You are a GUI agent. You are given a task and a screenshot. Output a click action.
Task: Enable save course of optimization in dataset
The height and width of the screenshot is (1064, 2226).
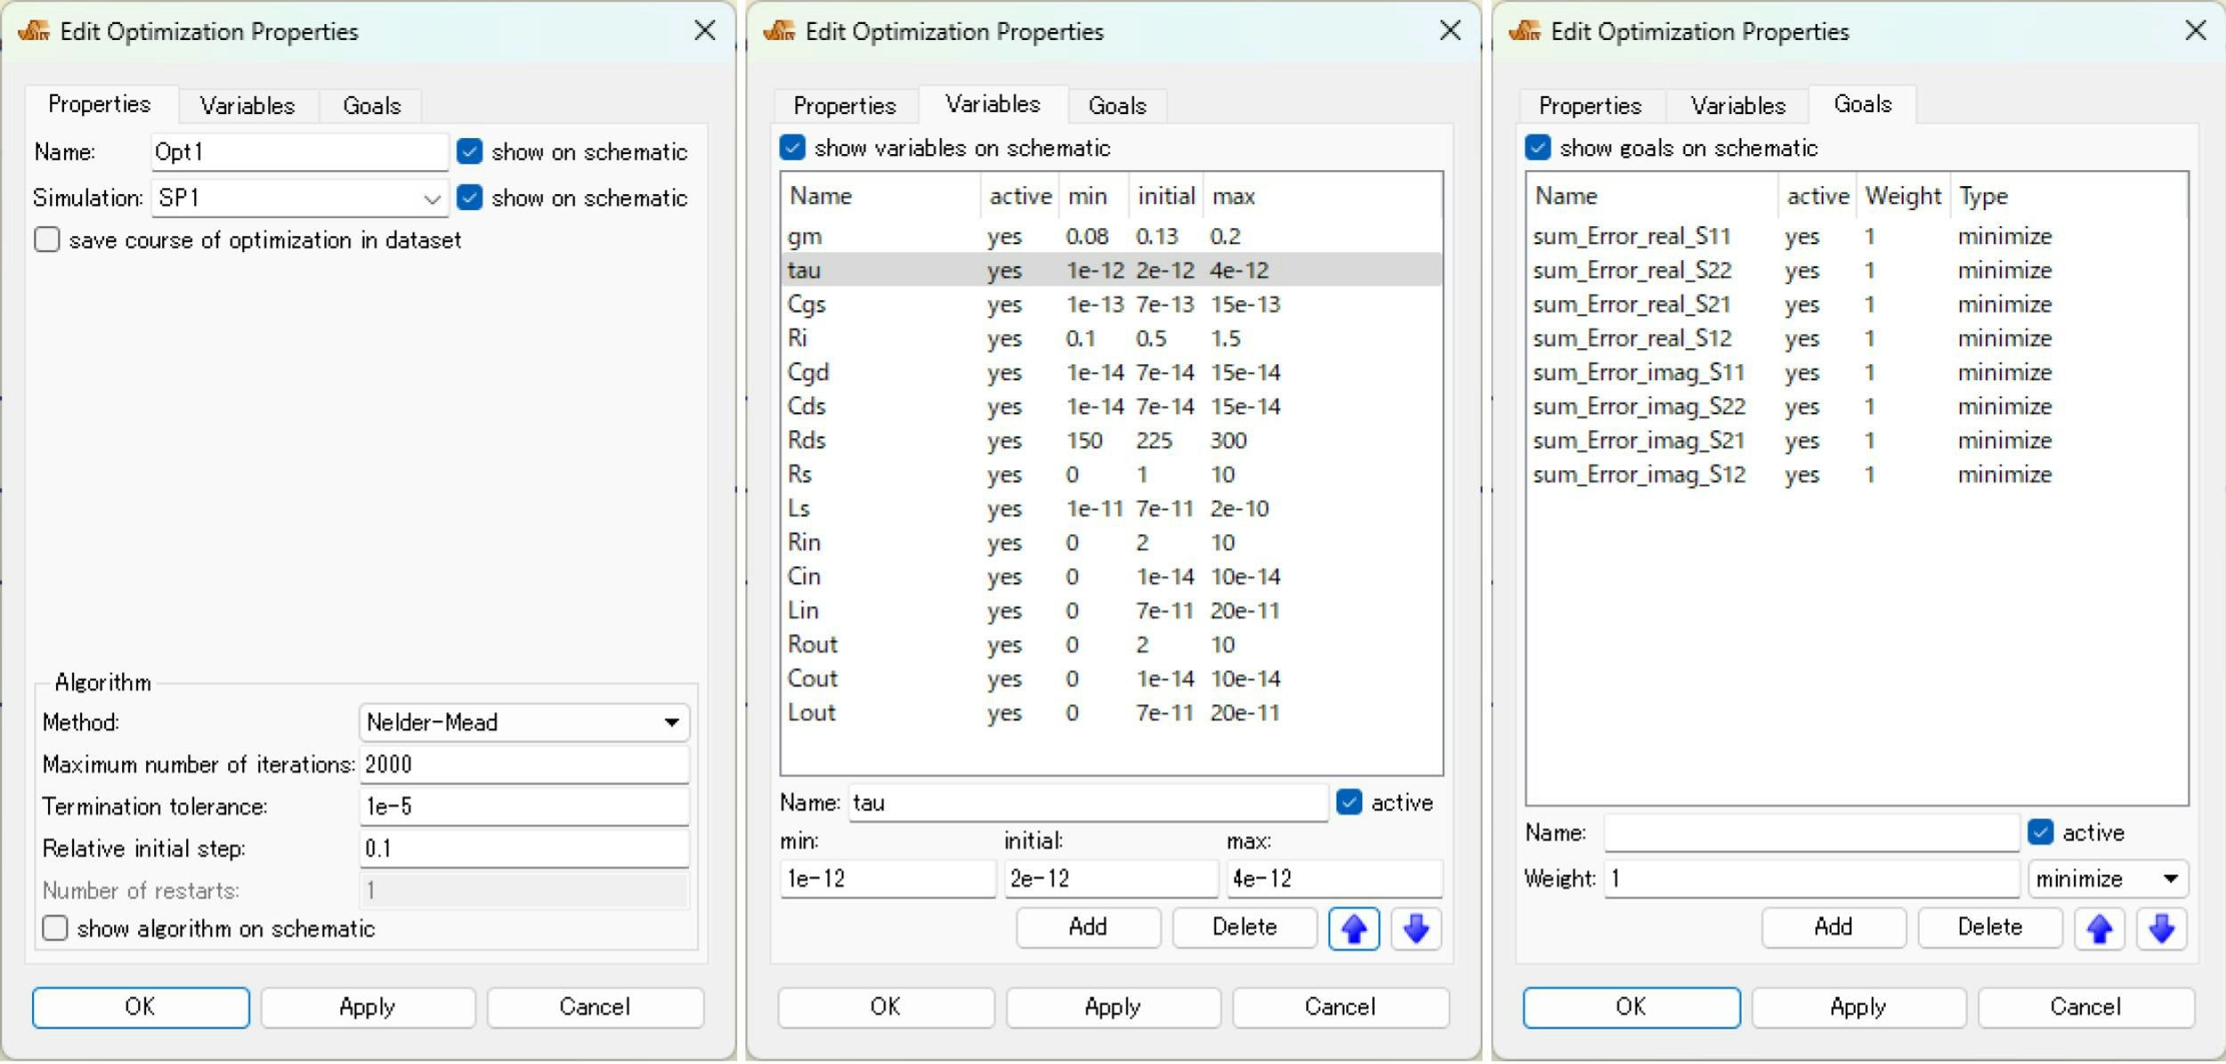(47, 240)
